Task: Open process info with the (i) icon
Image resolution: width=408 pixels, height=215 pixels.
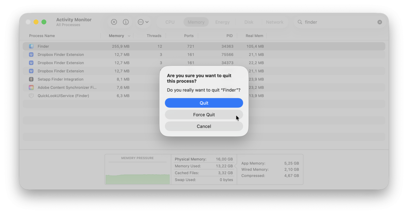Action: click(x=126, y=22)
